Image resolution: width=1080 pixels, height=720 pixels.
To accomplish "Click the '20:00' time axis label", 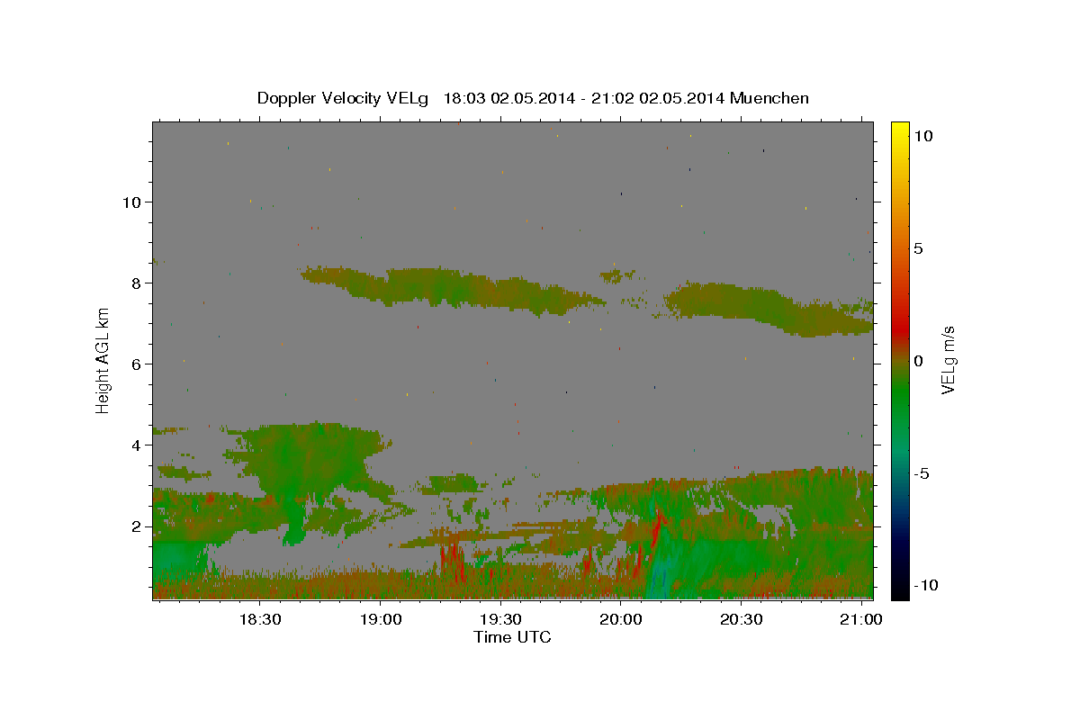I will coord(621,620).
